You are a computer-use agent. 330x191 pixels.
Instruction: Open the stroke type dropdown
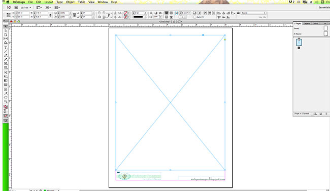(x=140, y=17)
